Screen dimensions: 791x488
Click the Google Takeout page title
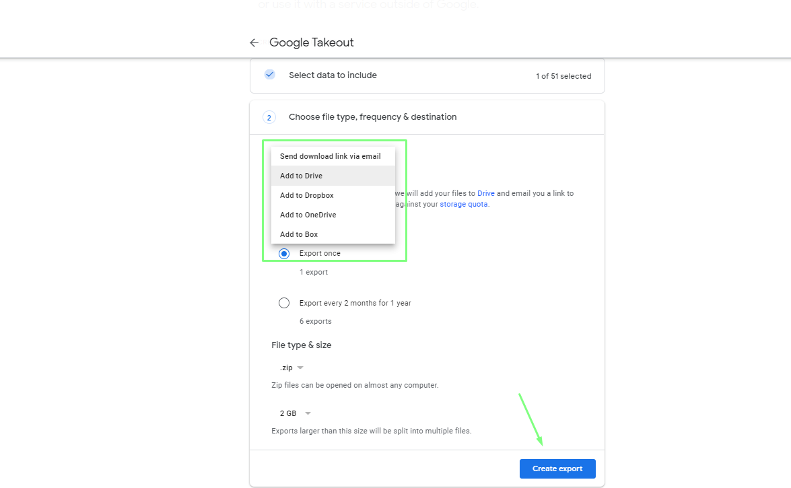(311, 42)
